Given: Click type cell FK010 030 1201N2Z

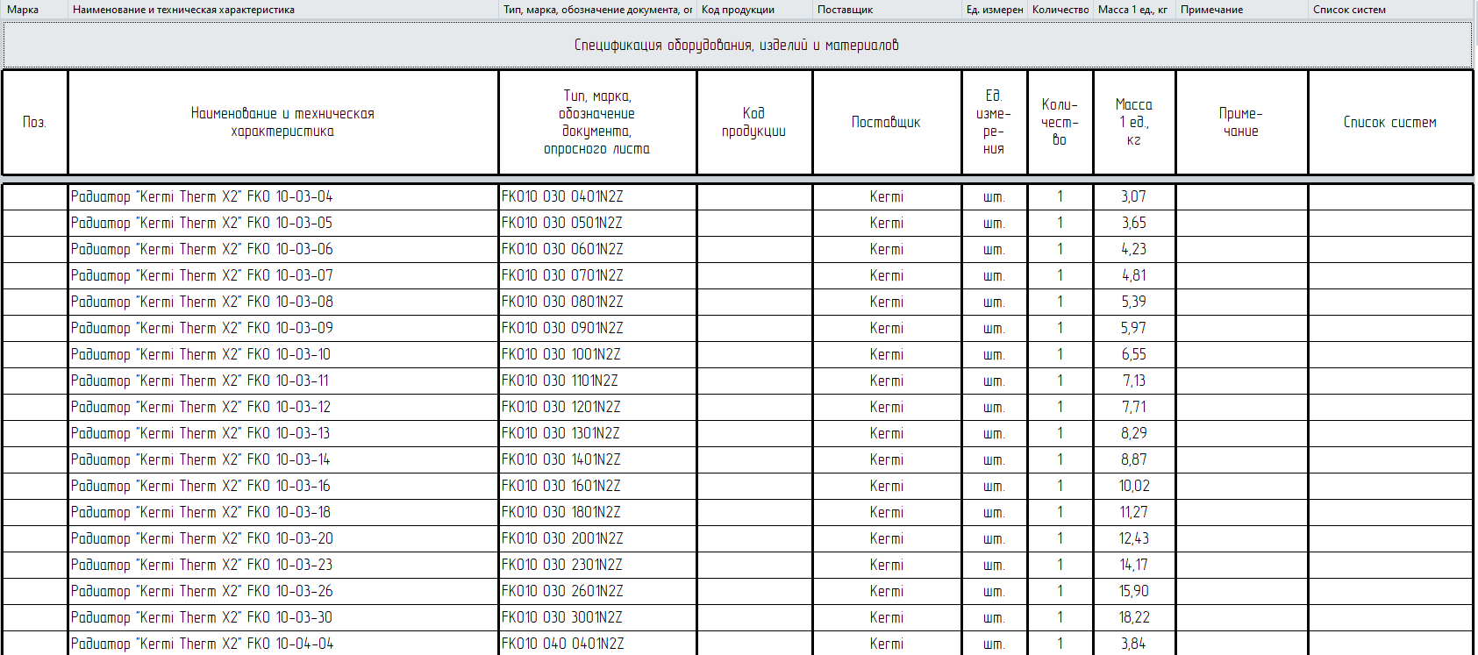Looking at the screenshot, I should (x=598, y=407).
